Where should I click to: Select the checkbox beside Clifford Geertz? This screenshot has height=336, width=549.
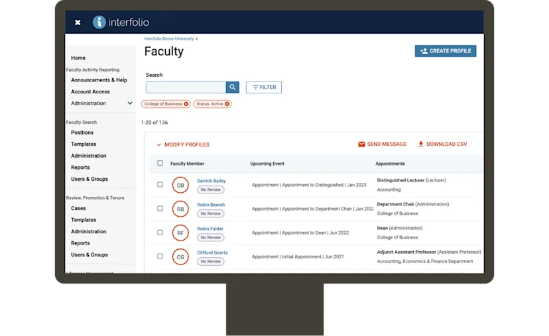click(x=160, y=256)
